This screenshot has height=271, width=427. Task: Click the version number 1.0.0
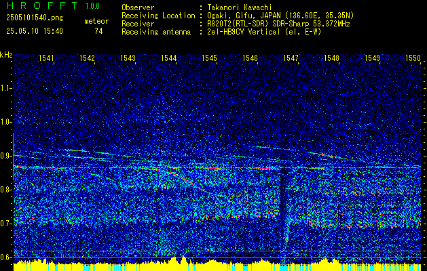point(92,6)
